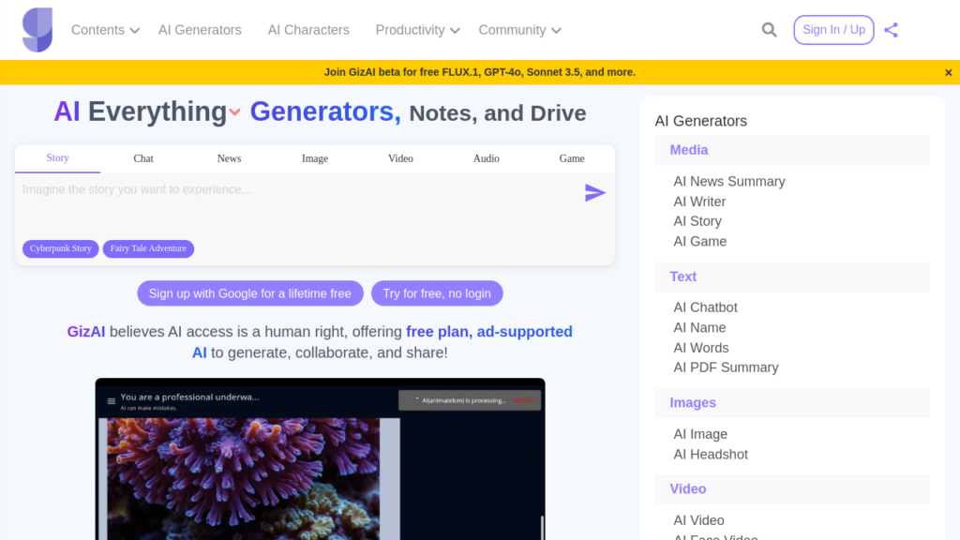Open the hamburger menu in preview video
Screen dimensions: 960x540
pyautogui.click(x=112, y=401)
